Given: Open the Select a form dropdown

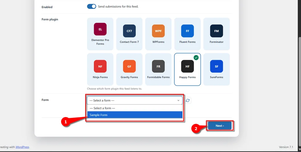Looking at the screenshot, I should coord(135,100).
